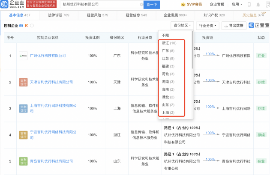Click the 宁波吉利优行 logo badge
270x175 pixels.
pyautogui.click(x=23, y=135)
